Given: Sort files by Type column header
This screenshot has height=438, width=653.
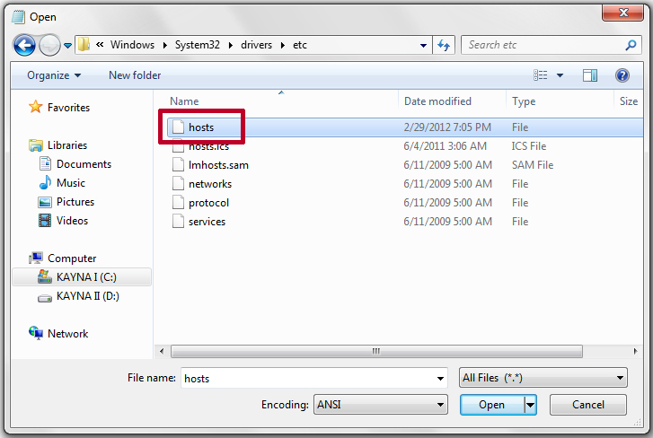Looking at the screenshot, I should pos(524,101).
